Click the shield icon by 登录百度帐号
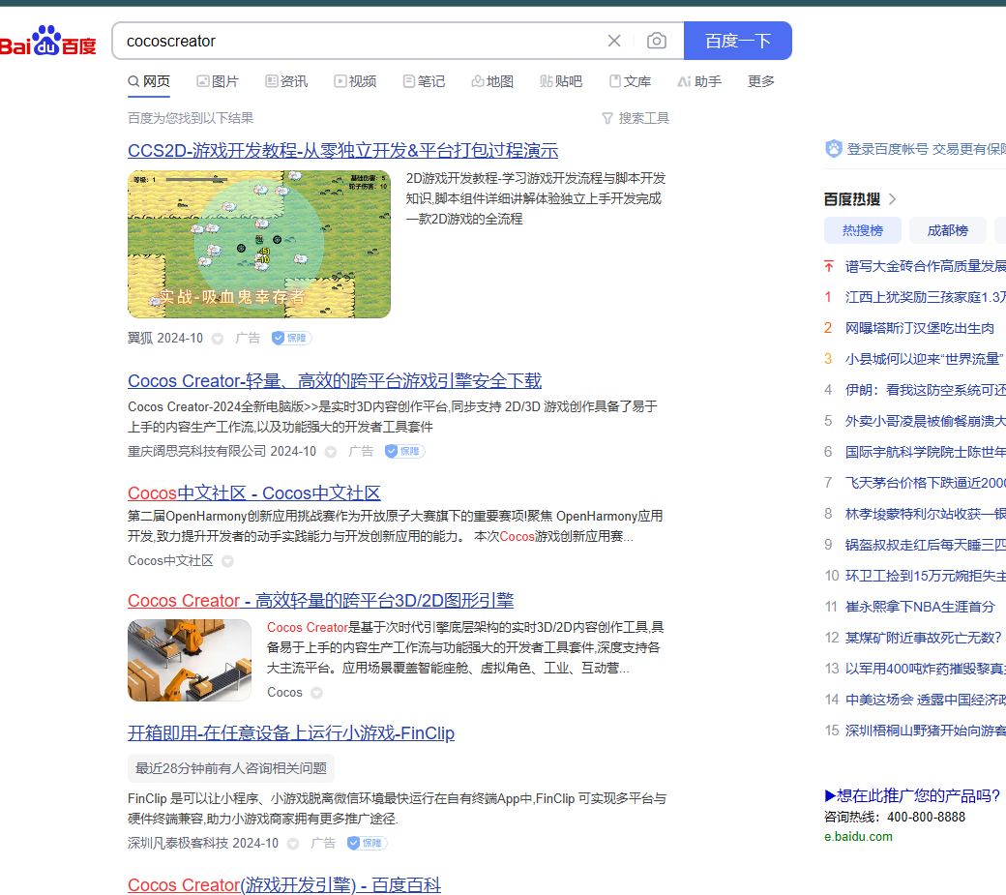The width and height of the screenshot is (1006, 895). point(834,149)
